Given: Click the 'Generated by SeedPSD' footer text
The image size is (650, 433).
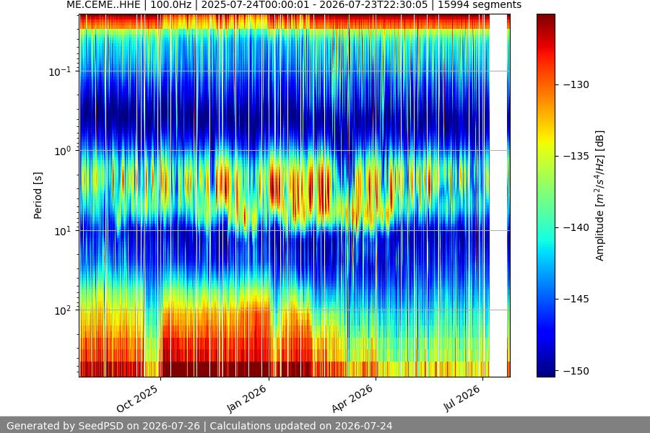Looking at the screenshot, I should (199, 426).
